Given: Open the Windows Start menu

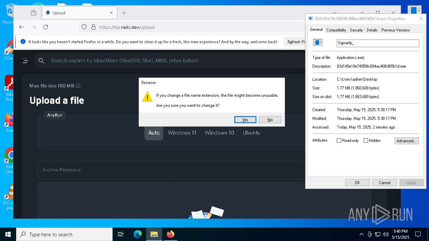Looking at the screenshot, I should pyautogui.click(x=8, y=234).
